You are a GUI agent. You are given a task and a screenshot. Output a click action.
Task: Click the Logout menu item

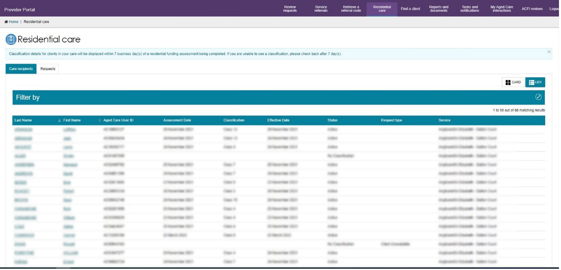tap(553, 8)
